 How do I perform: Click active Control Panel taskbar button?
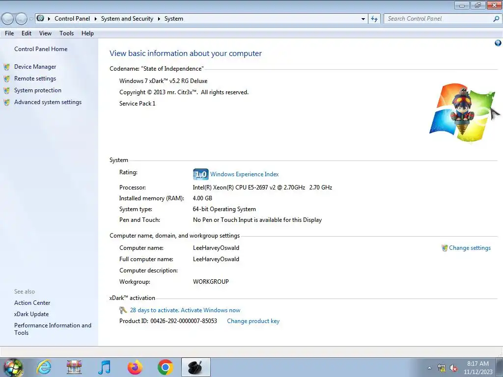click(196, 367)
